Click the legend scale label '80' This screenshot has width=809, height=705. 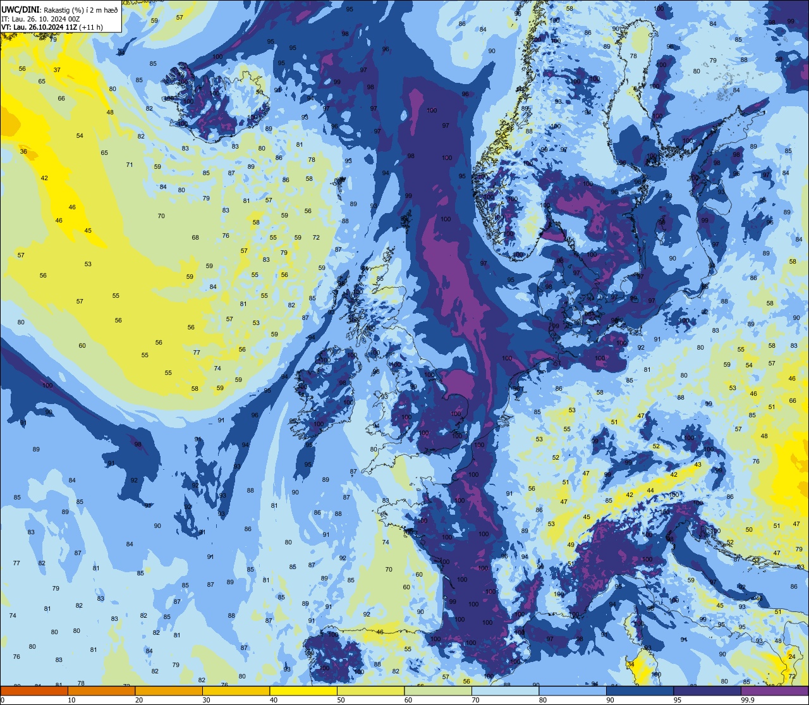(x=543, y=701)
